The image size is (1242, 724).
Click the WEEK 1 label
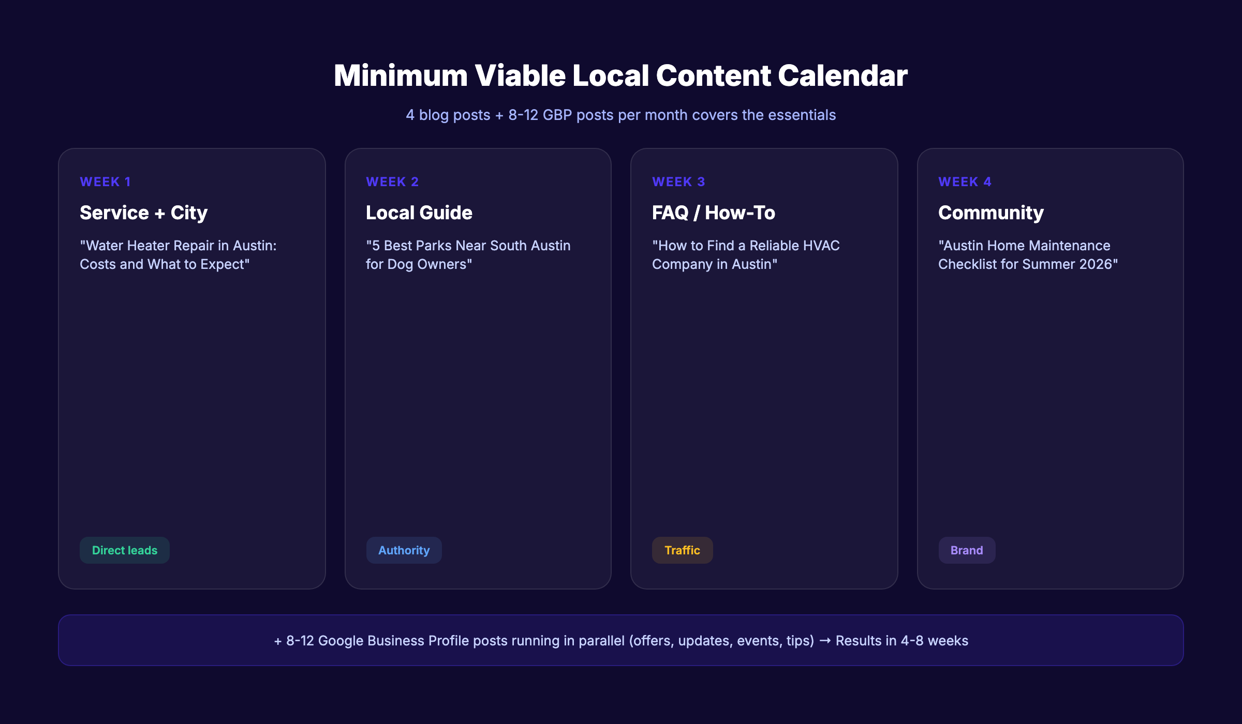(105, 182)
